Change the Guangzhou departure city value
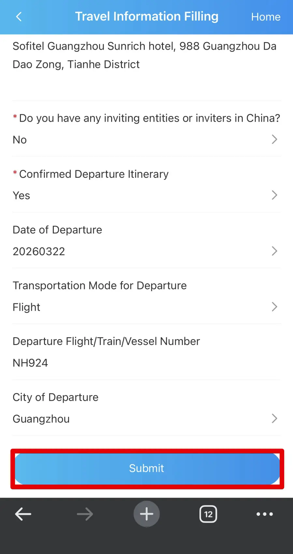 (41, 419)
